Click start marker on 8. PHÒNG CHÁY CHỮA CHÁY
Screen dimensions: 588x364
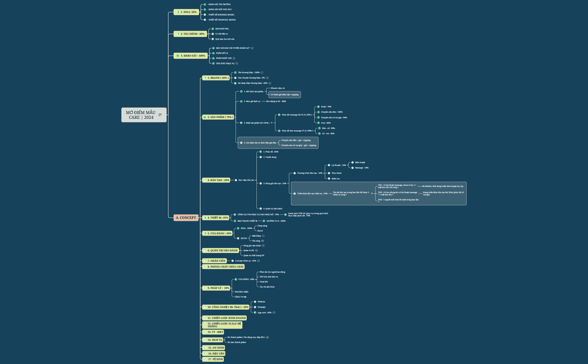(x=205, y=267)
